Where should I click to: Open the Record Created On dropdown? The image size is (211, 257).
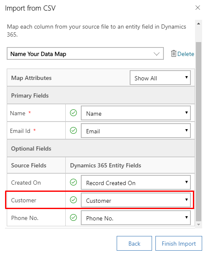tap(136, 183)
